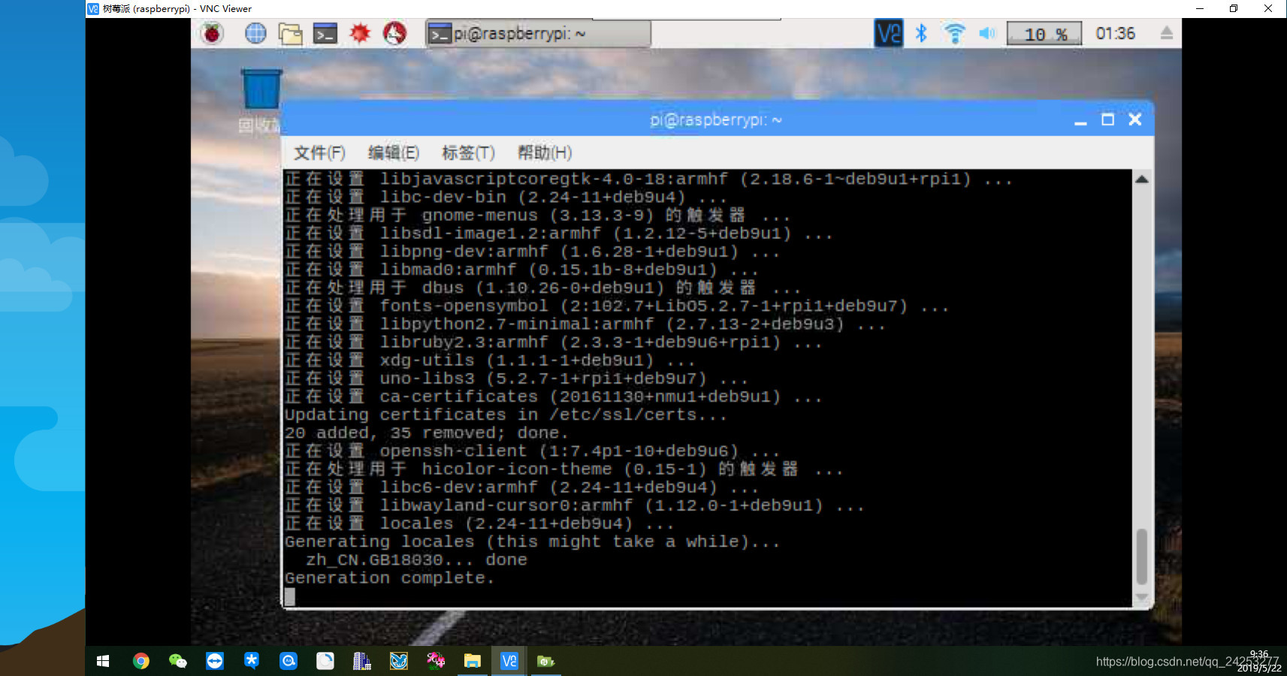Open the green app after VNC icon
The height and width of the screenshot is (676, 1287).
546,661
